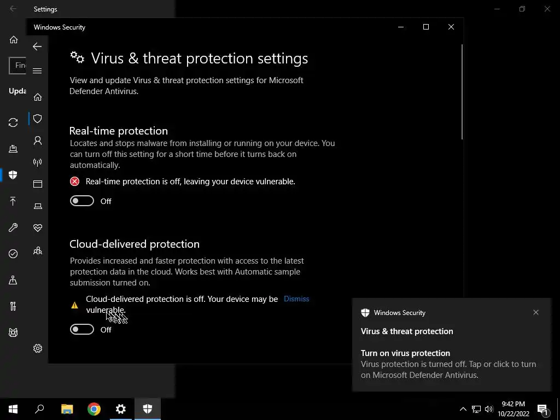The width and height of the screenshot is (560, 420).
Task: Click 'Turn on virus protection' notification
Action: (405, 353)
